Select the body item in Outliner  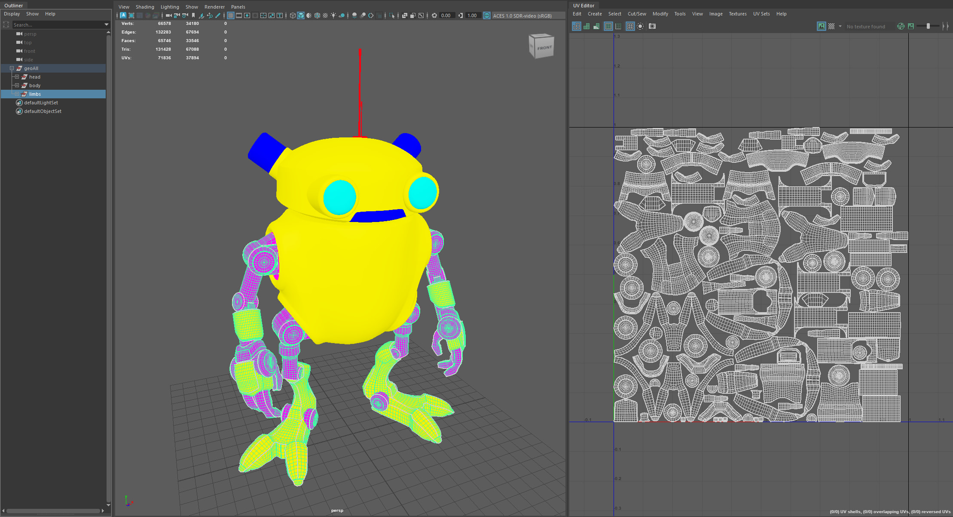pos(35,85)
